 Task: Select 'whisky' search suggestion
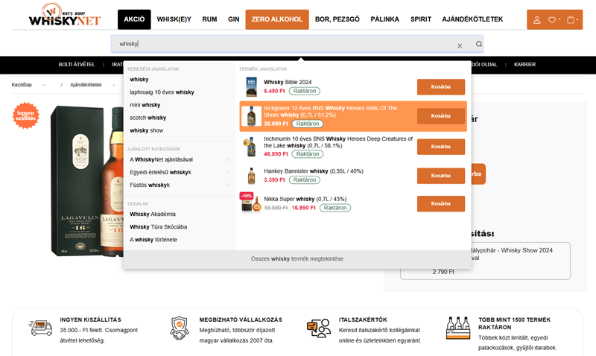click(x=139, y=80)
